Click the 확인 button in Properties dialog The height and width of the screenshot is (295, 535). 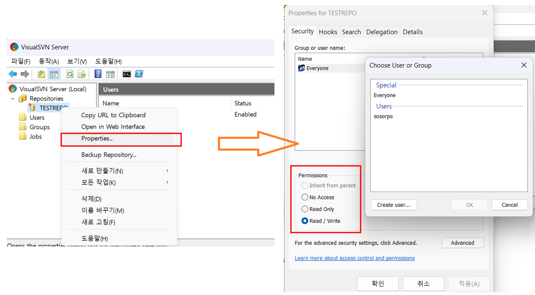[378, 284]
